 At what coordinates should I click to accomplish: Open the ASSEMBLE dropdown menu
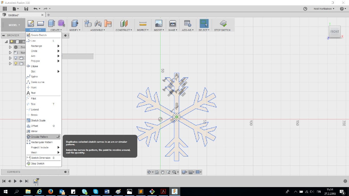tap(98, 30)
